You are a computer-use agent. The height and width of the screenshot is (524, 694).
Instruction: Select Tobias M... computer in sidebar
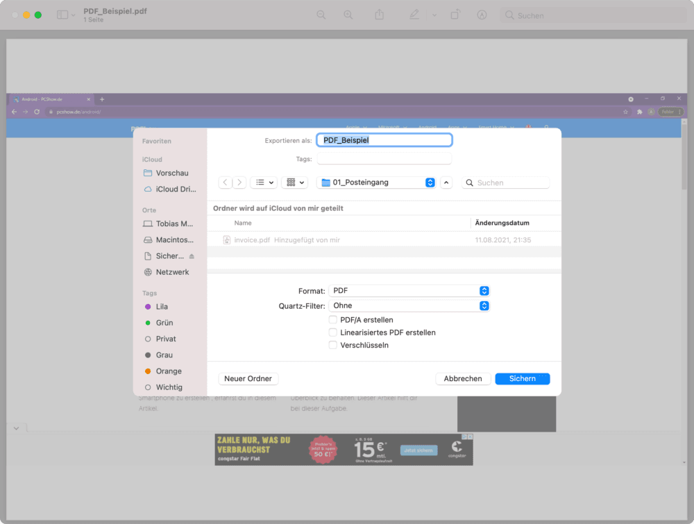[x=168, y=224]
